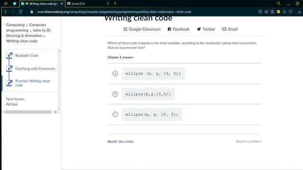Click the sidebar scroll right arrow

(56, 112)
